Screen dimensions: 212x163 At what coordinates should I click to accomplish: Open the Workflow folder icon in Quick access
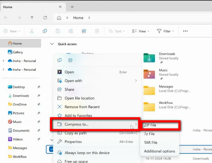pos(149,107)
